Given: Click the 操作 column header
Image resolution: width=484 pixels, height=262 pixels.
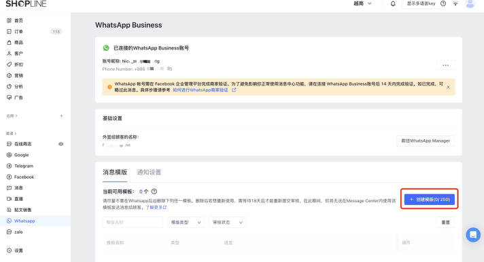Looking at the screenshot, I should pyautogui.click(x=407, y=243).
